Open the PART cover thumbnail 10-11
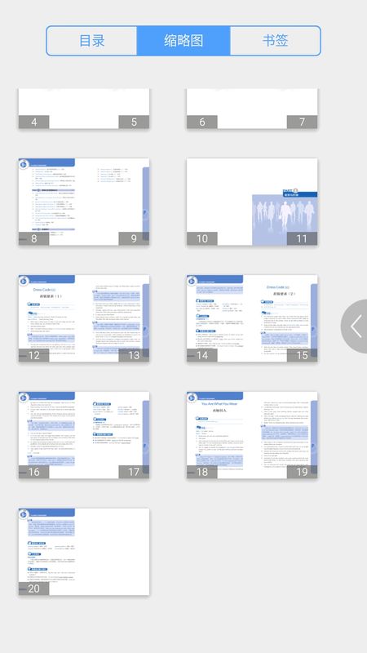 tap(252, 202)
